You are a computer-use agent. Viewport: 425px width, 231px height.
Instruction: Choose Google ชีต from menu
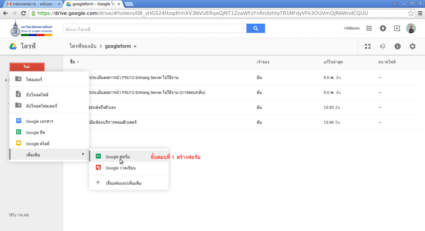tap(49, 132)
